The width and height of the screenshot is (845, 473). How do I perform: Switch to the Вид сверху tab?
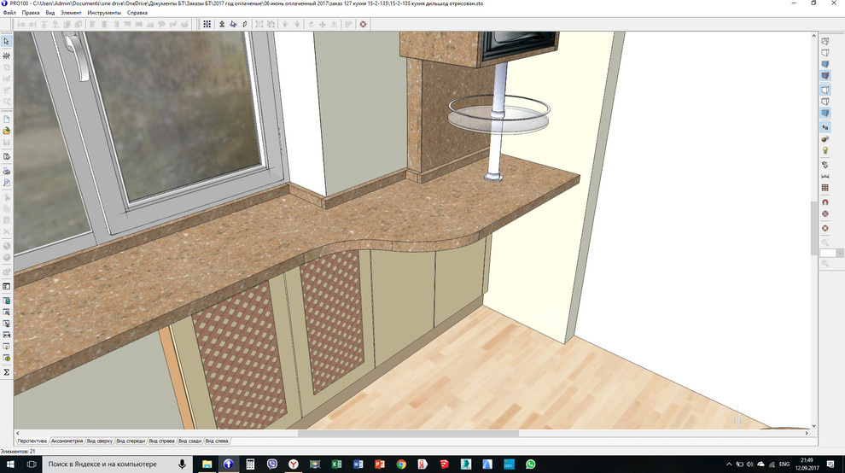coord(99,441)
